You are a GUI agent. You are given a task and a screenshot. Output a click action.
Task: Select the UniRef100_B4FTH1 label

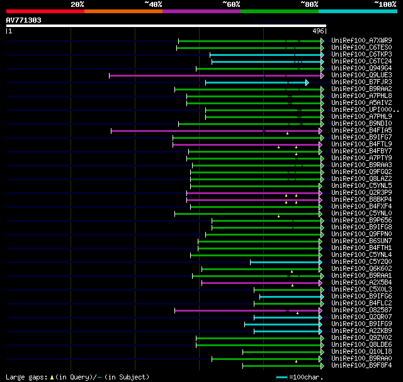361,248
